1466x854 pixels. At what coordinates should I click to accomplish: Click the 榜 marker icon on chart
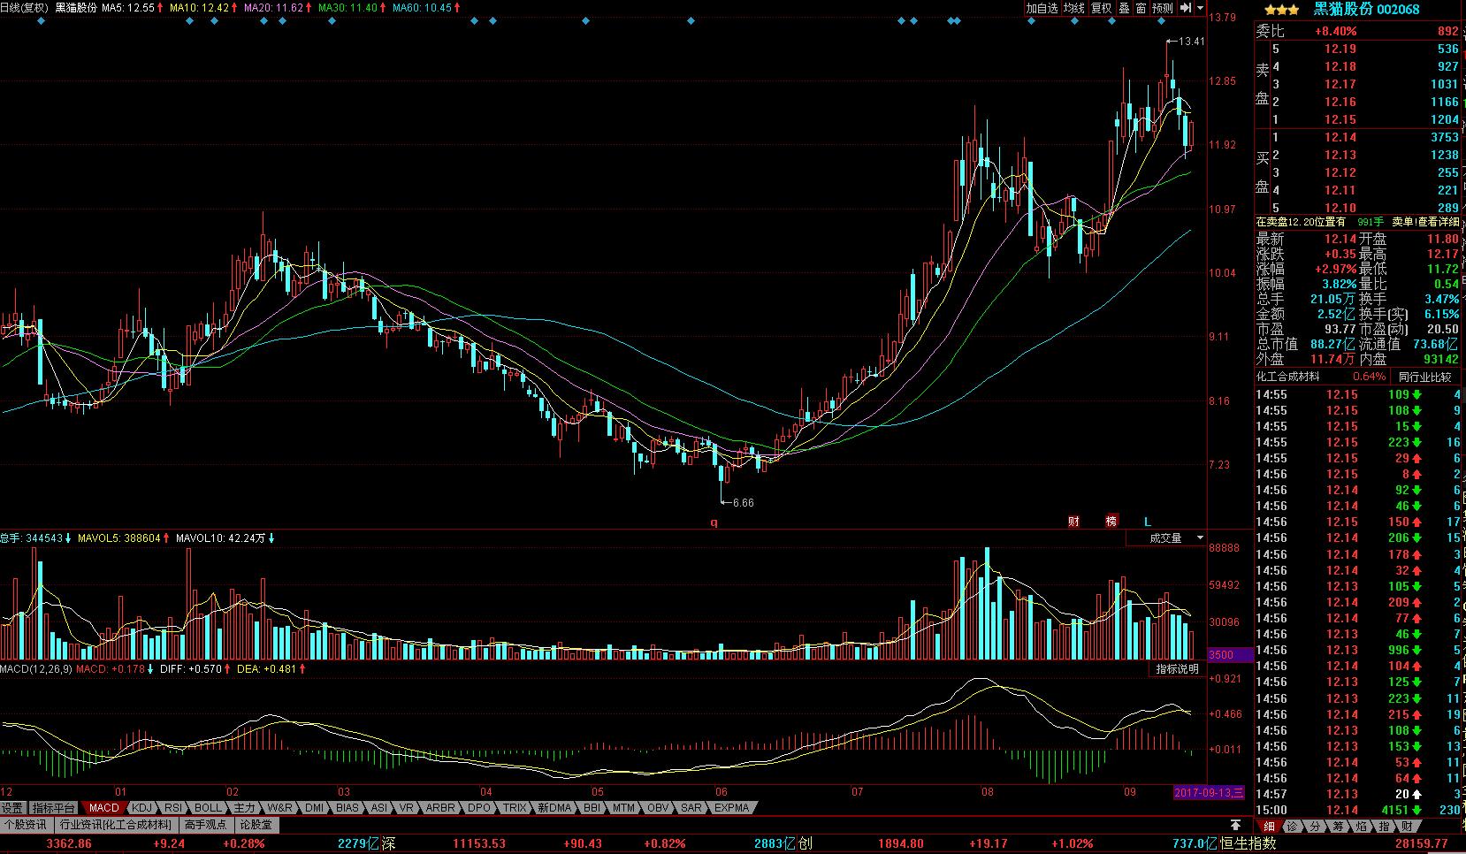tap(1111, 522)
